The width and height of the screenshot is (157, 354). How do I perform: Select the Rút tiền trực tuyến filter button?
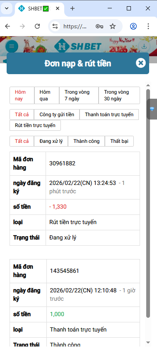coord(35,125)
